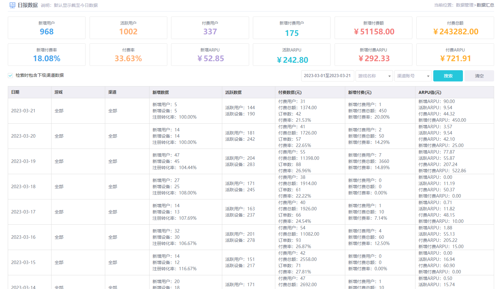
Task: Click the 2023-03-19 row date cell
Action: tap(23, 161)
